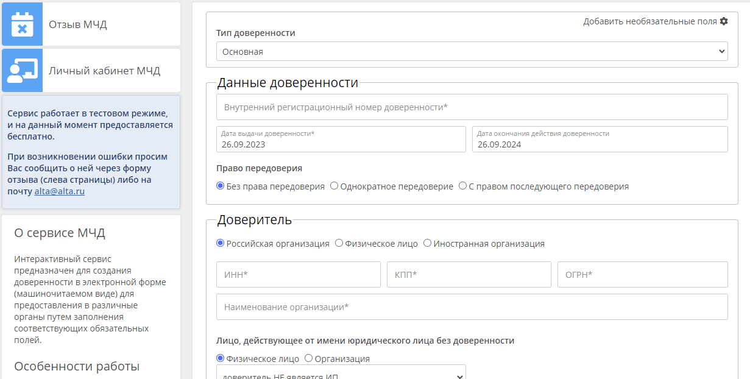This screenshot has height=379, width=750.
Task: Click the settings gear icon
Action: pyautogui.click(x=724, y=21)
